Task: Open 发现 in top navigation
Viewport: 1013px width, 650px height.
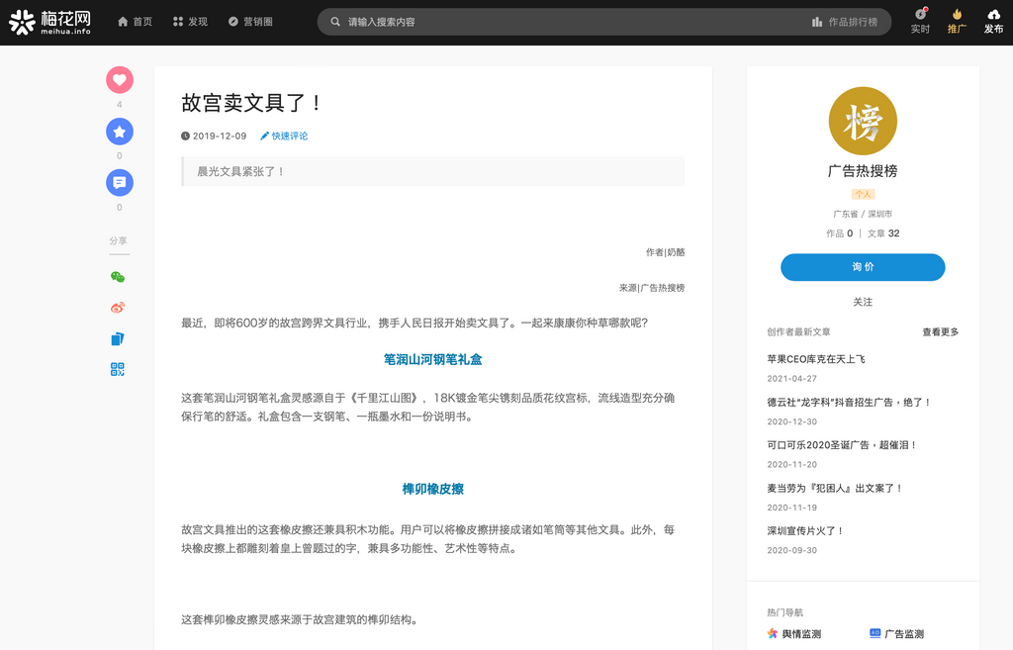Action: pos(190,22)
